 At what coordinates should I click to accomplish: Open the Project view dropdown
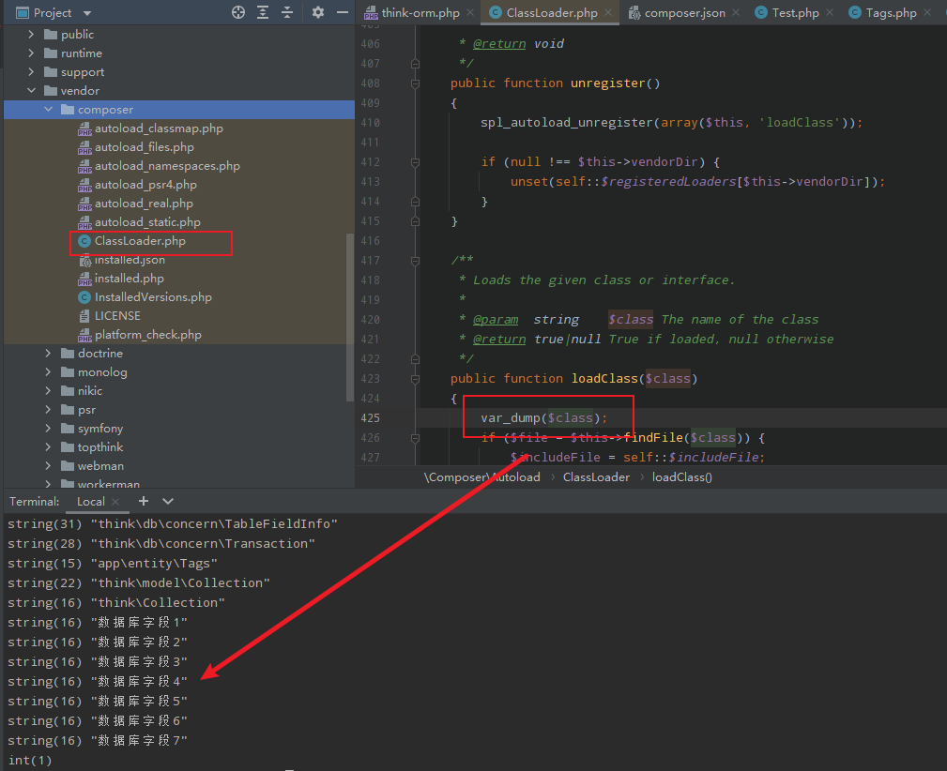(87, 13)
